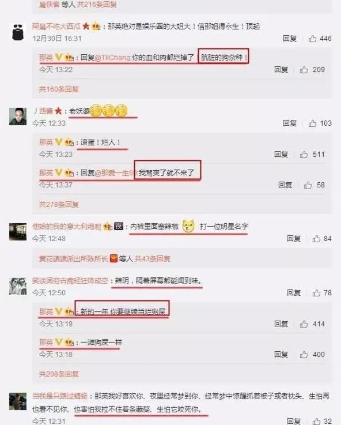Open 阿星不吃大西瓜 profile avatar
341x425 pixels.
click(x=18, y=32)
